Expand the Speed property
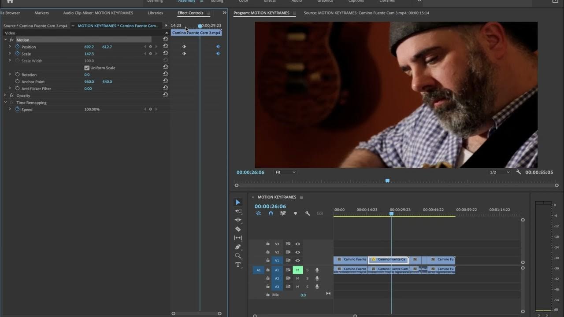This screenshot has height=317, width=564. tap(10, 109)
